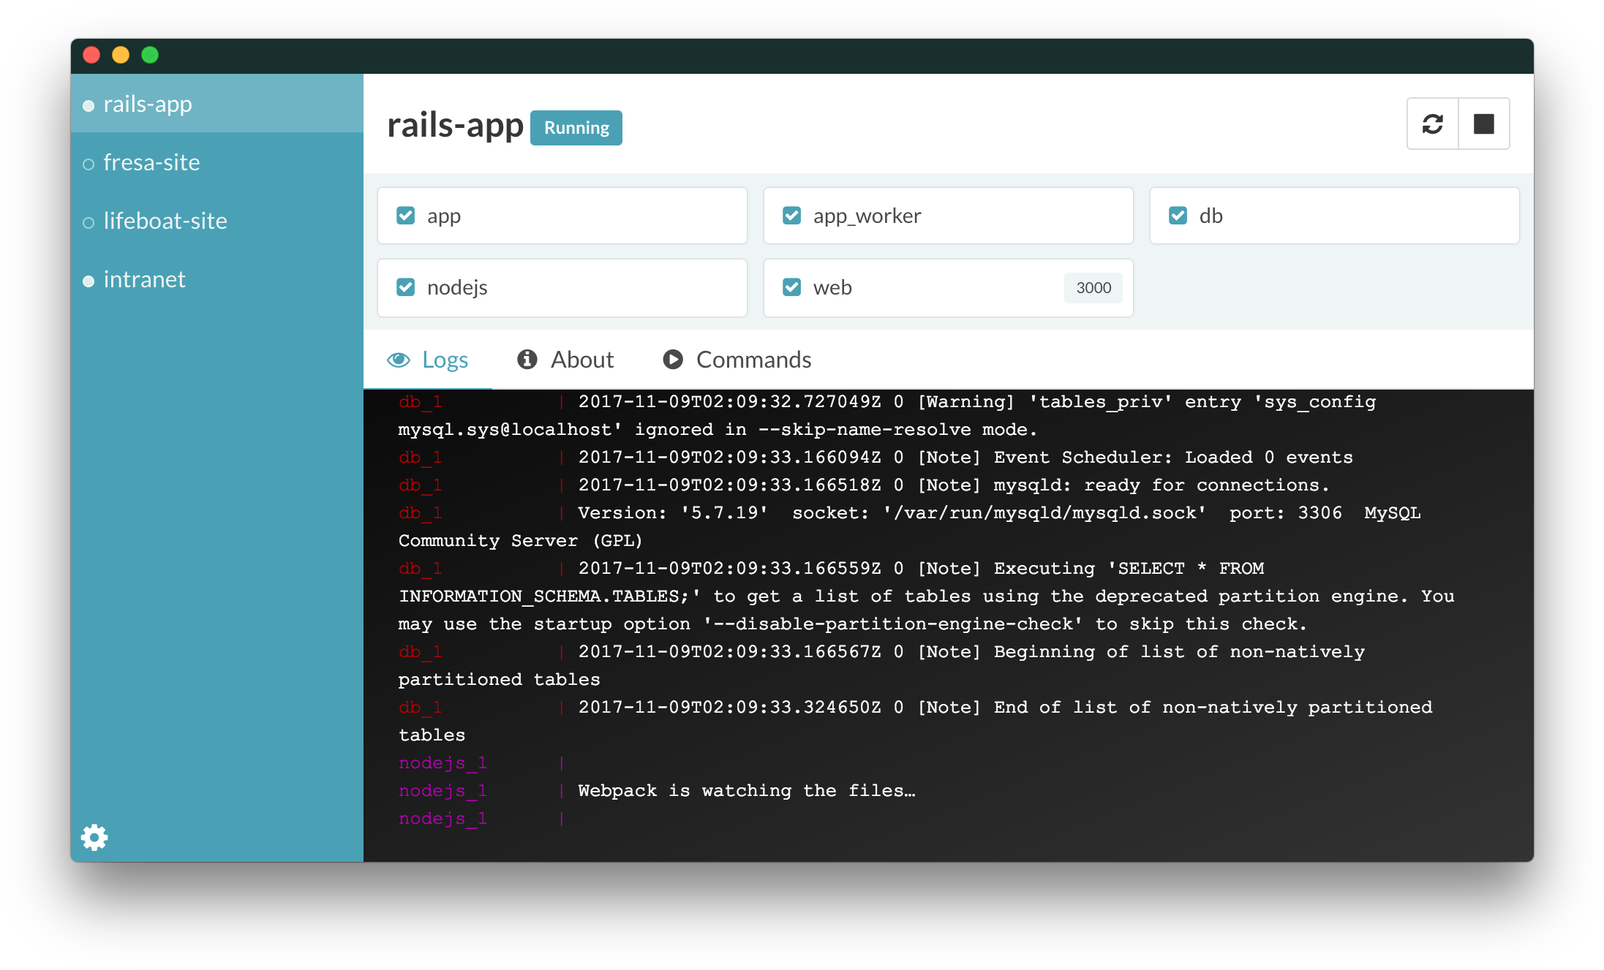Click the play icon beside Commands
The width and height of the screenshot is (1604, 970).
tap(672, 359)
